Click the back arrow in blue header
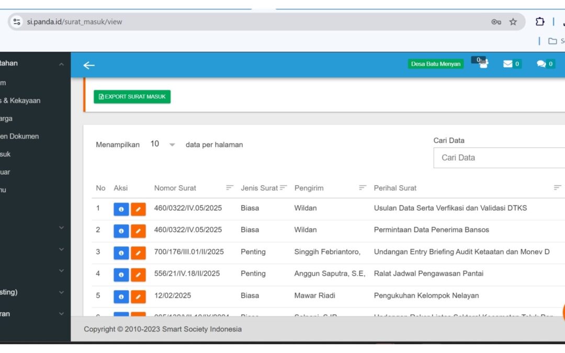Viewport: 565px width, 353px height. point(89,65)
